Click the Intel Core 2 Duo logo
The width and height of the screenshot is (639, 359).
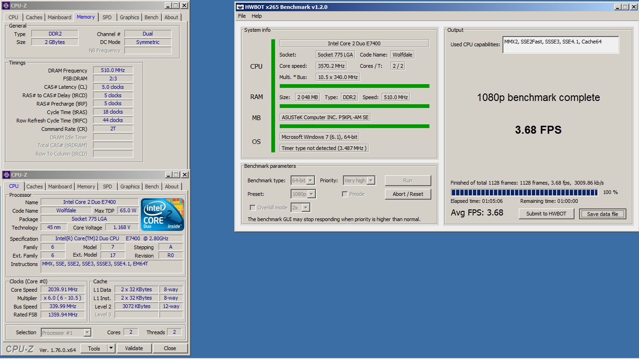(x=162, y=215)
